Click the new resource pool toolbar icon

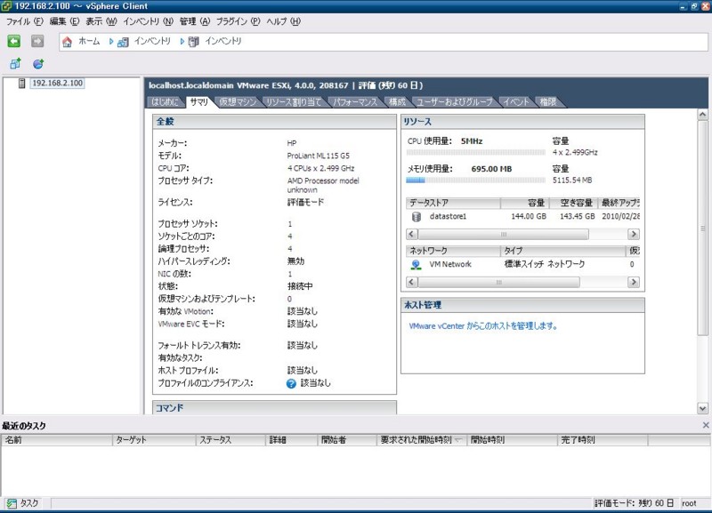click(x=38, y=64)
